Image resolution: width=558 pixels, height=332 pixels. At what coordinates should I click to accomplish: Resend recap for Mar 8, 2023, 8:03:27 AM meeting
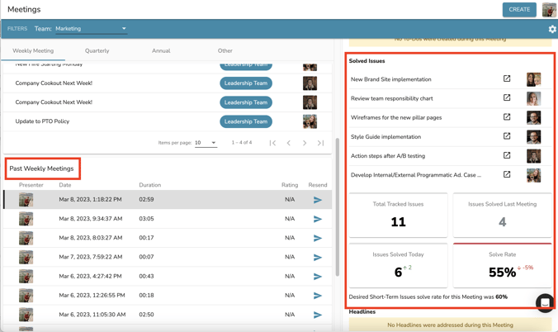[x=318, y=238]
